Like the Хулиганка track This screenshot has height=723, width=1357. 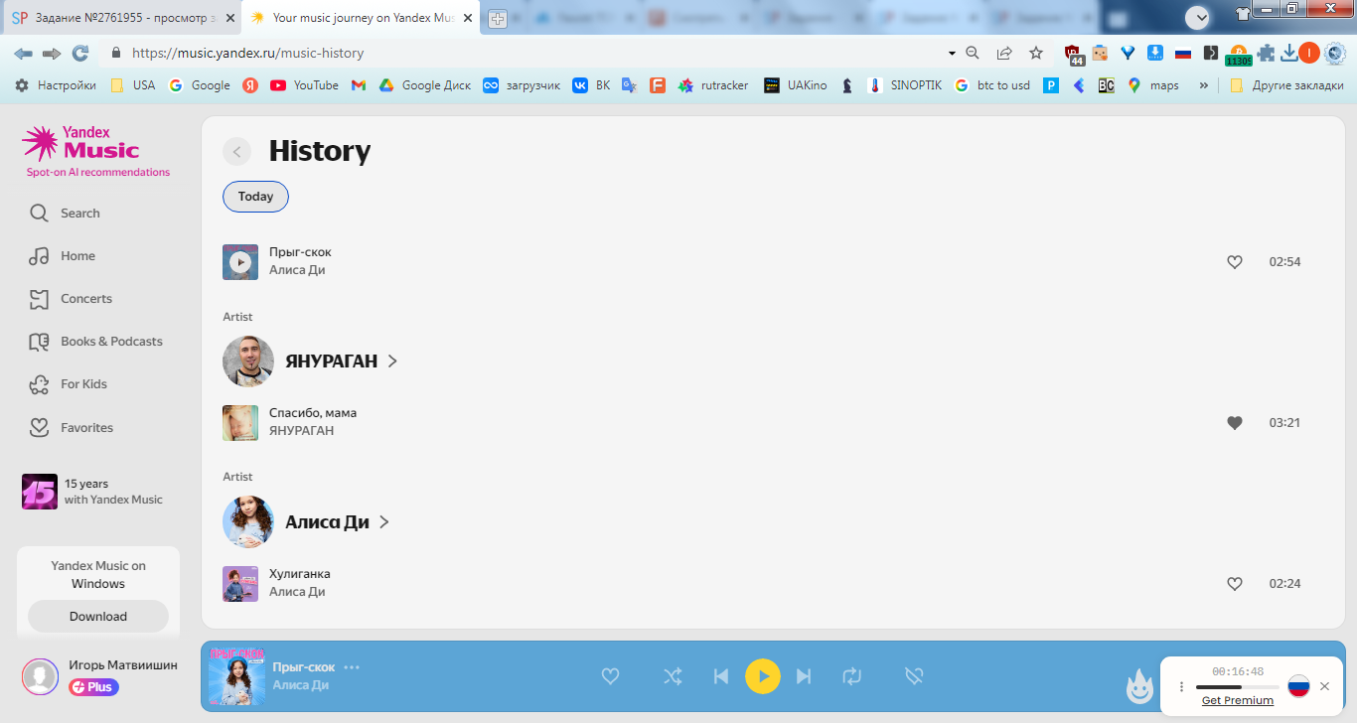click(x=1235, y=584)
